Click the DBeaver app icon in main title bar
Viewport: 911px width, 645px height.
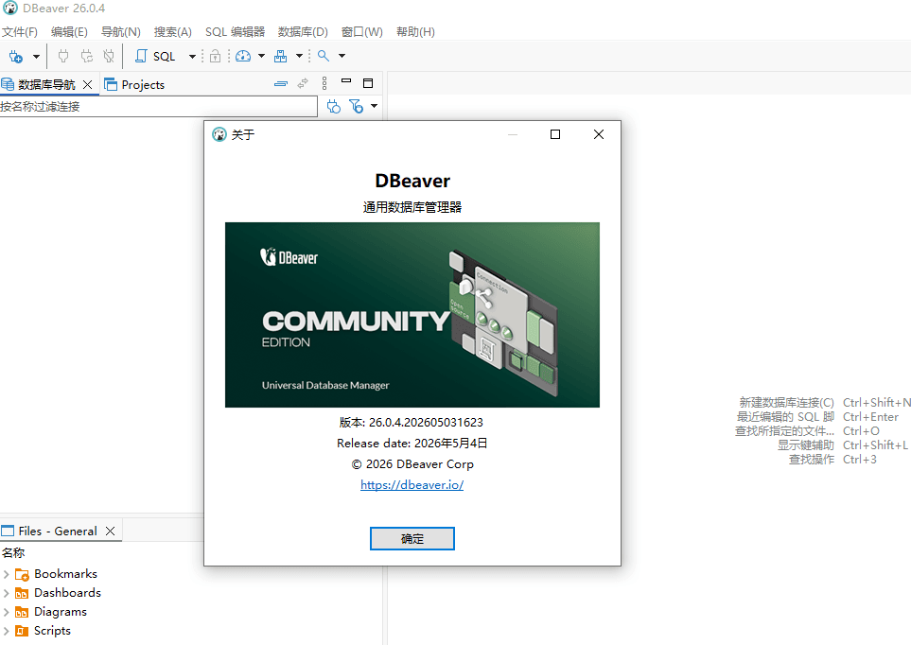pos(9,9)
